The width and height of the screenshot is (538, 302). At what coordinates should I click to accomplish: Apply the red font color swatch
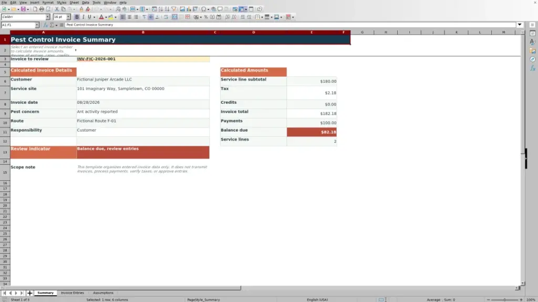tap(101, 17)
